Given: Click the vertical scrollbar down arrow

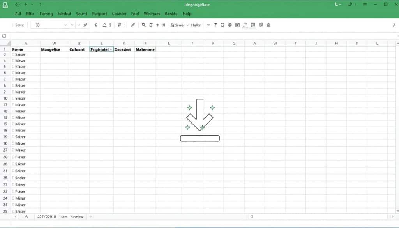Looking at the screenshot, I should [397, 211].
